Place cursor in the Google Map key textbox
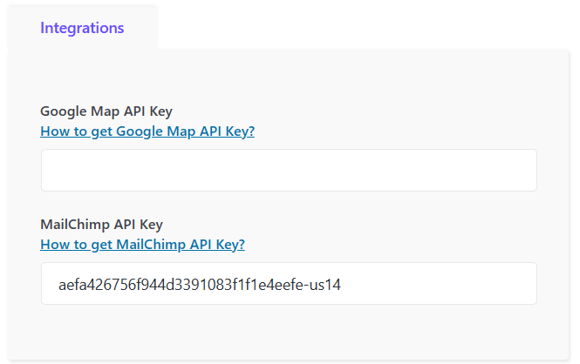 (289, 170)
